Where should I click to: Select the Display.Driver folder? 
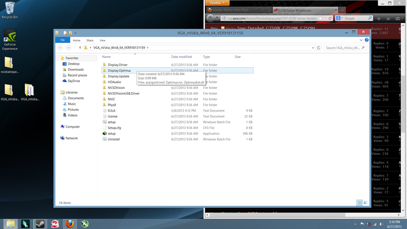[x=118, y=65]
